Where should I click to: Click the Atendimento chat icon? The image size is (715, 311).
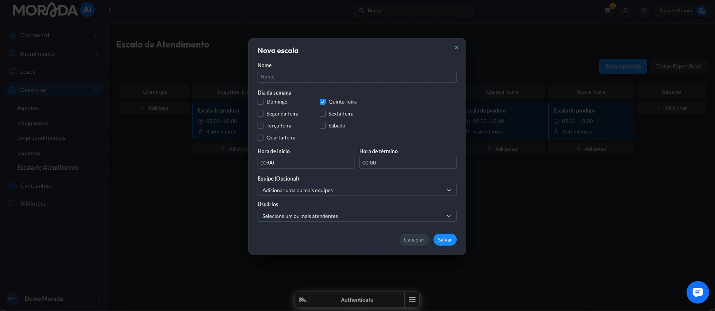(x=13, y=53)
